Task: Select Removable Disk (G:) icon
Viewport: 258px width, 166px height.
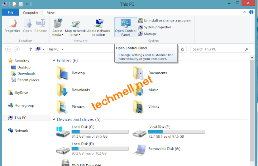Action: pyautogui.click(x=140, y=150)
